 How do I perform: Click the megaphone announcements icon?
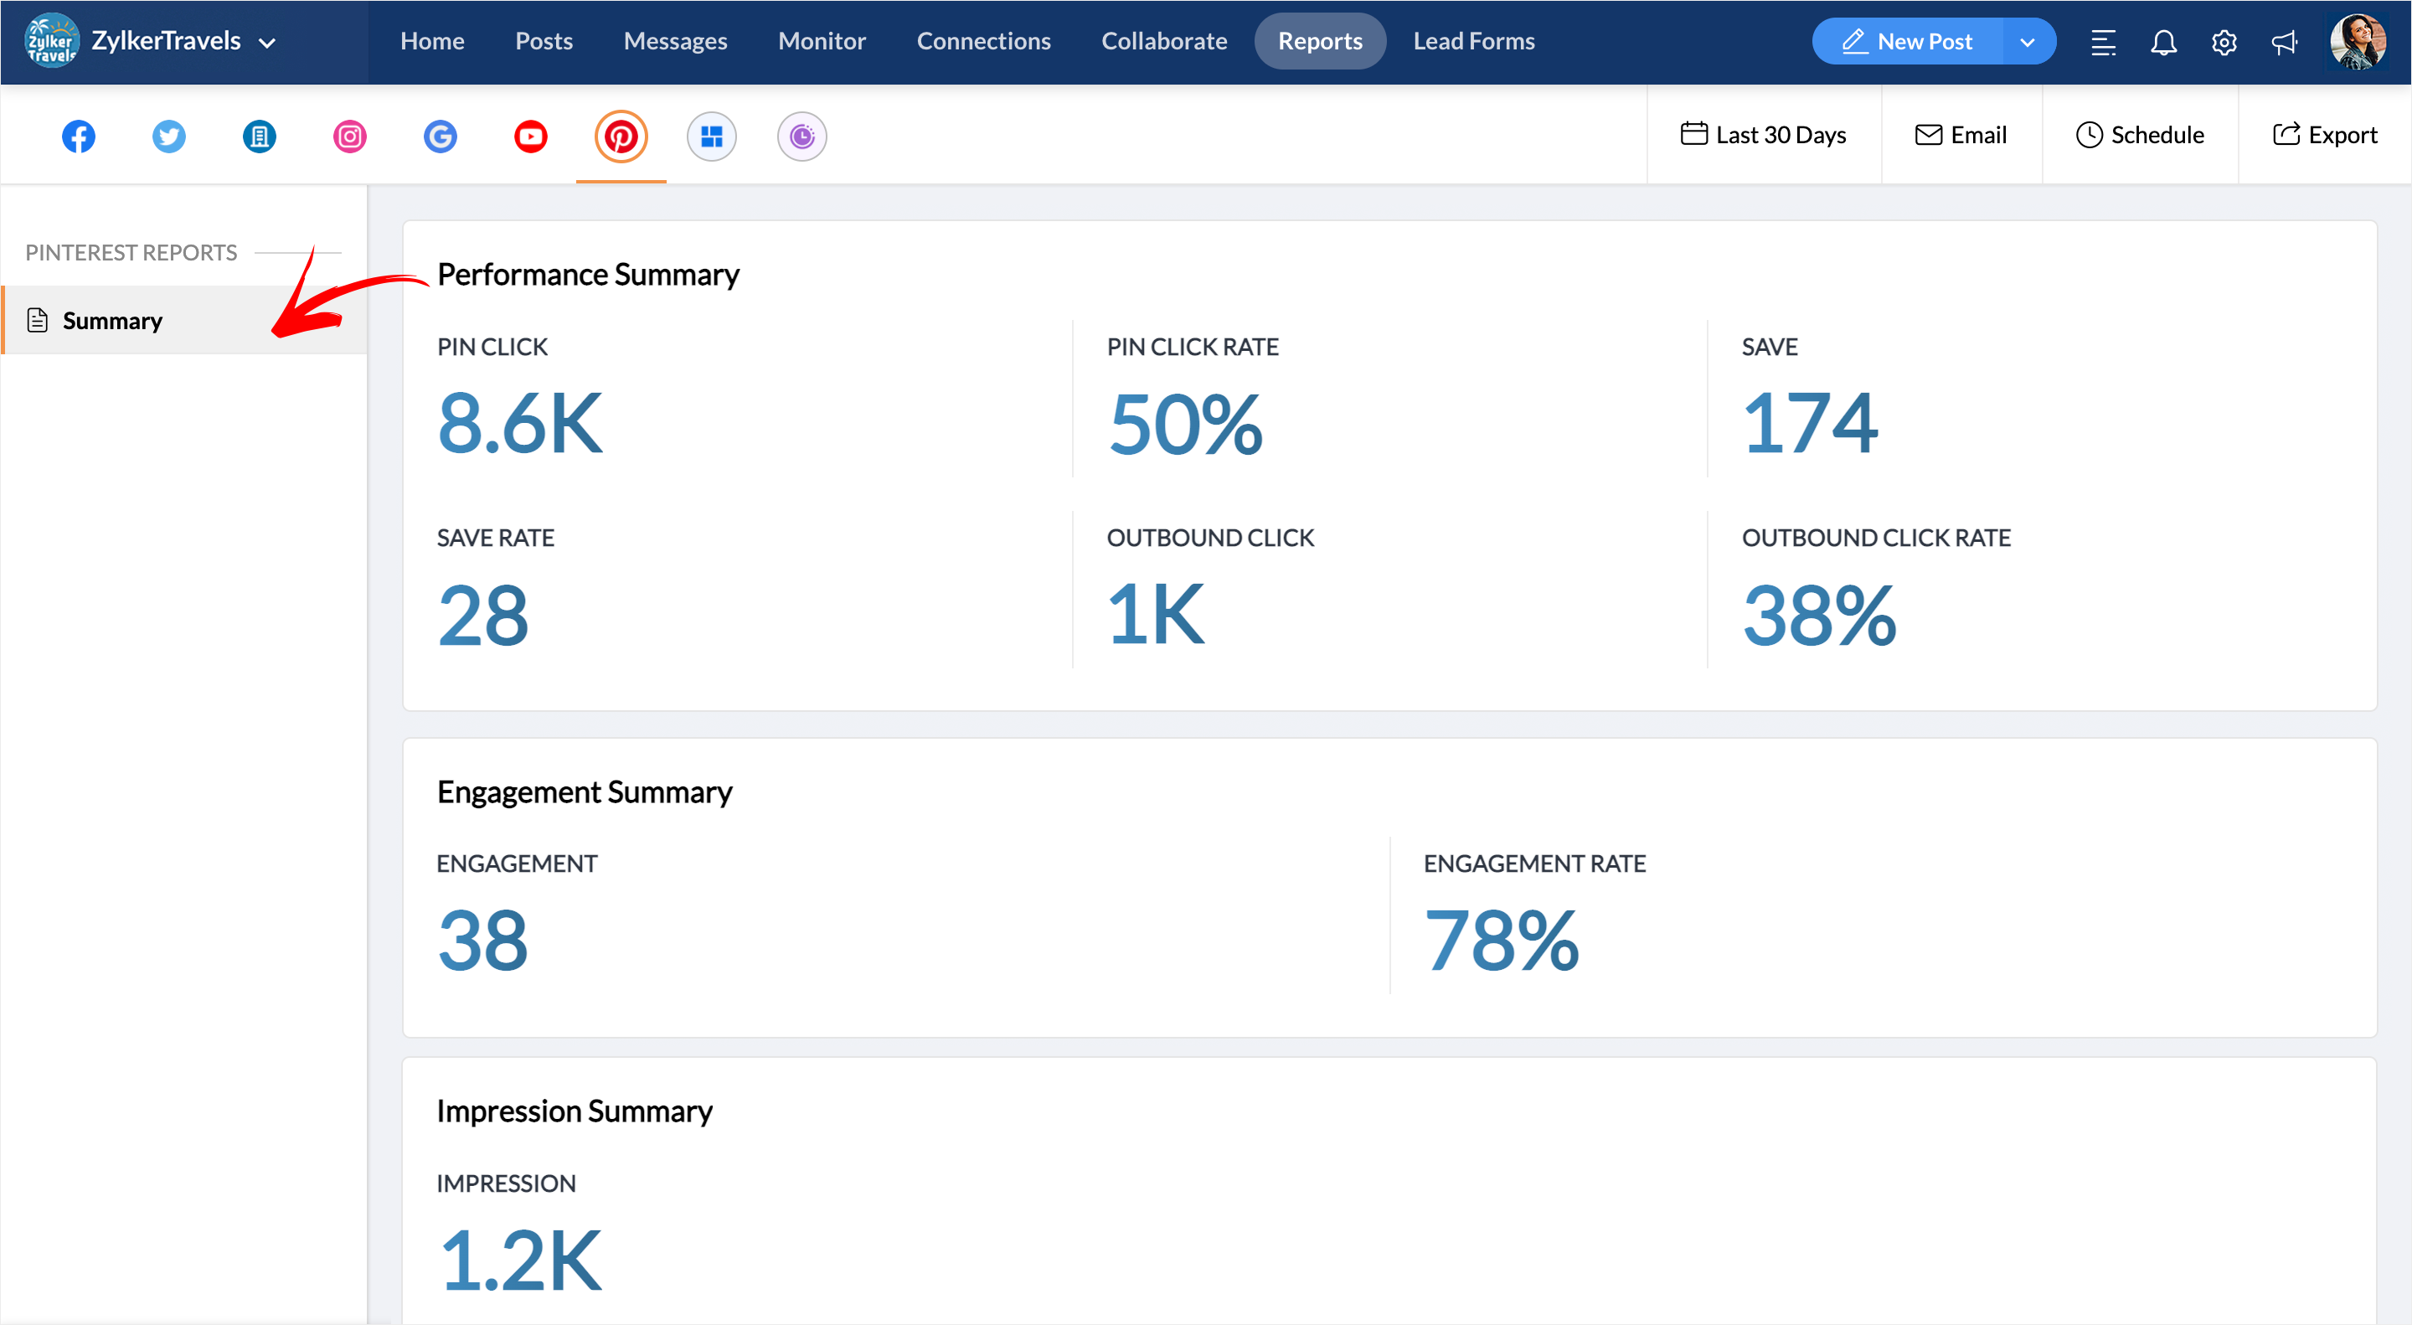click(x=2284, y=42)
